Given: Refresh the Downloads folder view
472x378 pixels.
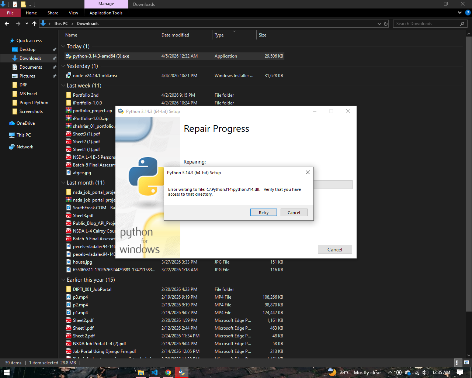Looking at the screenshot, I should point(386,24).
